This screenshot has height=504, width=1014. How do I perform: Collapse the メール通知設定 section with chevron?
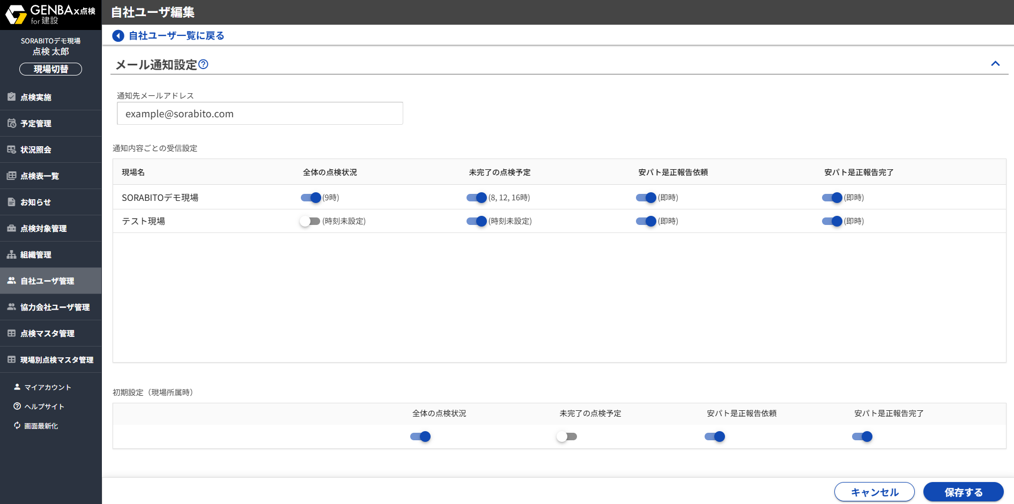pos(995,64)
